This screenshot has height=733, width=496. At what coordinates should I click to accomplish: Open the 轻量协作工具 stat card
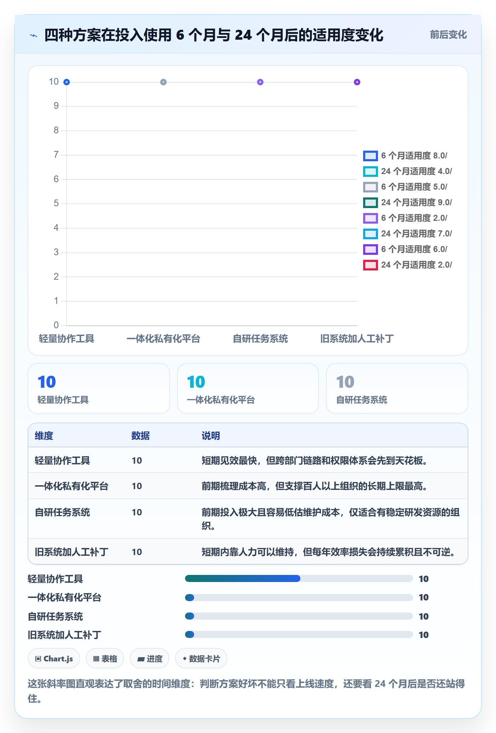point(99,388)
